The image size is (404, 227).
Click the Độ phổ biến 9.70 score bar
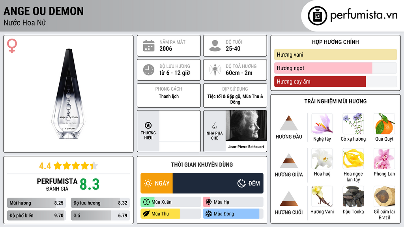[x=37, y=216]
